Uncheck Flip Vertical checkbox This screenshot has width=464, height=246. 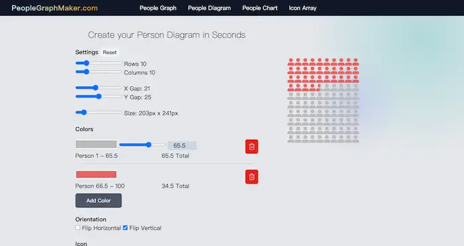tap(125, 227)
